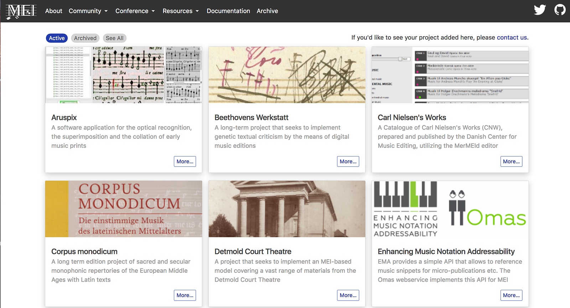This screenshot has width=570, height=308.
Task: Click More... on Beethovens Werkstatt card
Action: point(348,161)
